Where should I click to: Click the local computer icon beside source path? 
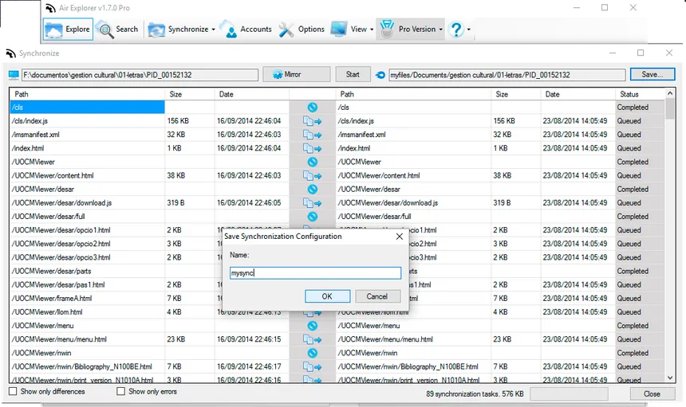point(14,75)
